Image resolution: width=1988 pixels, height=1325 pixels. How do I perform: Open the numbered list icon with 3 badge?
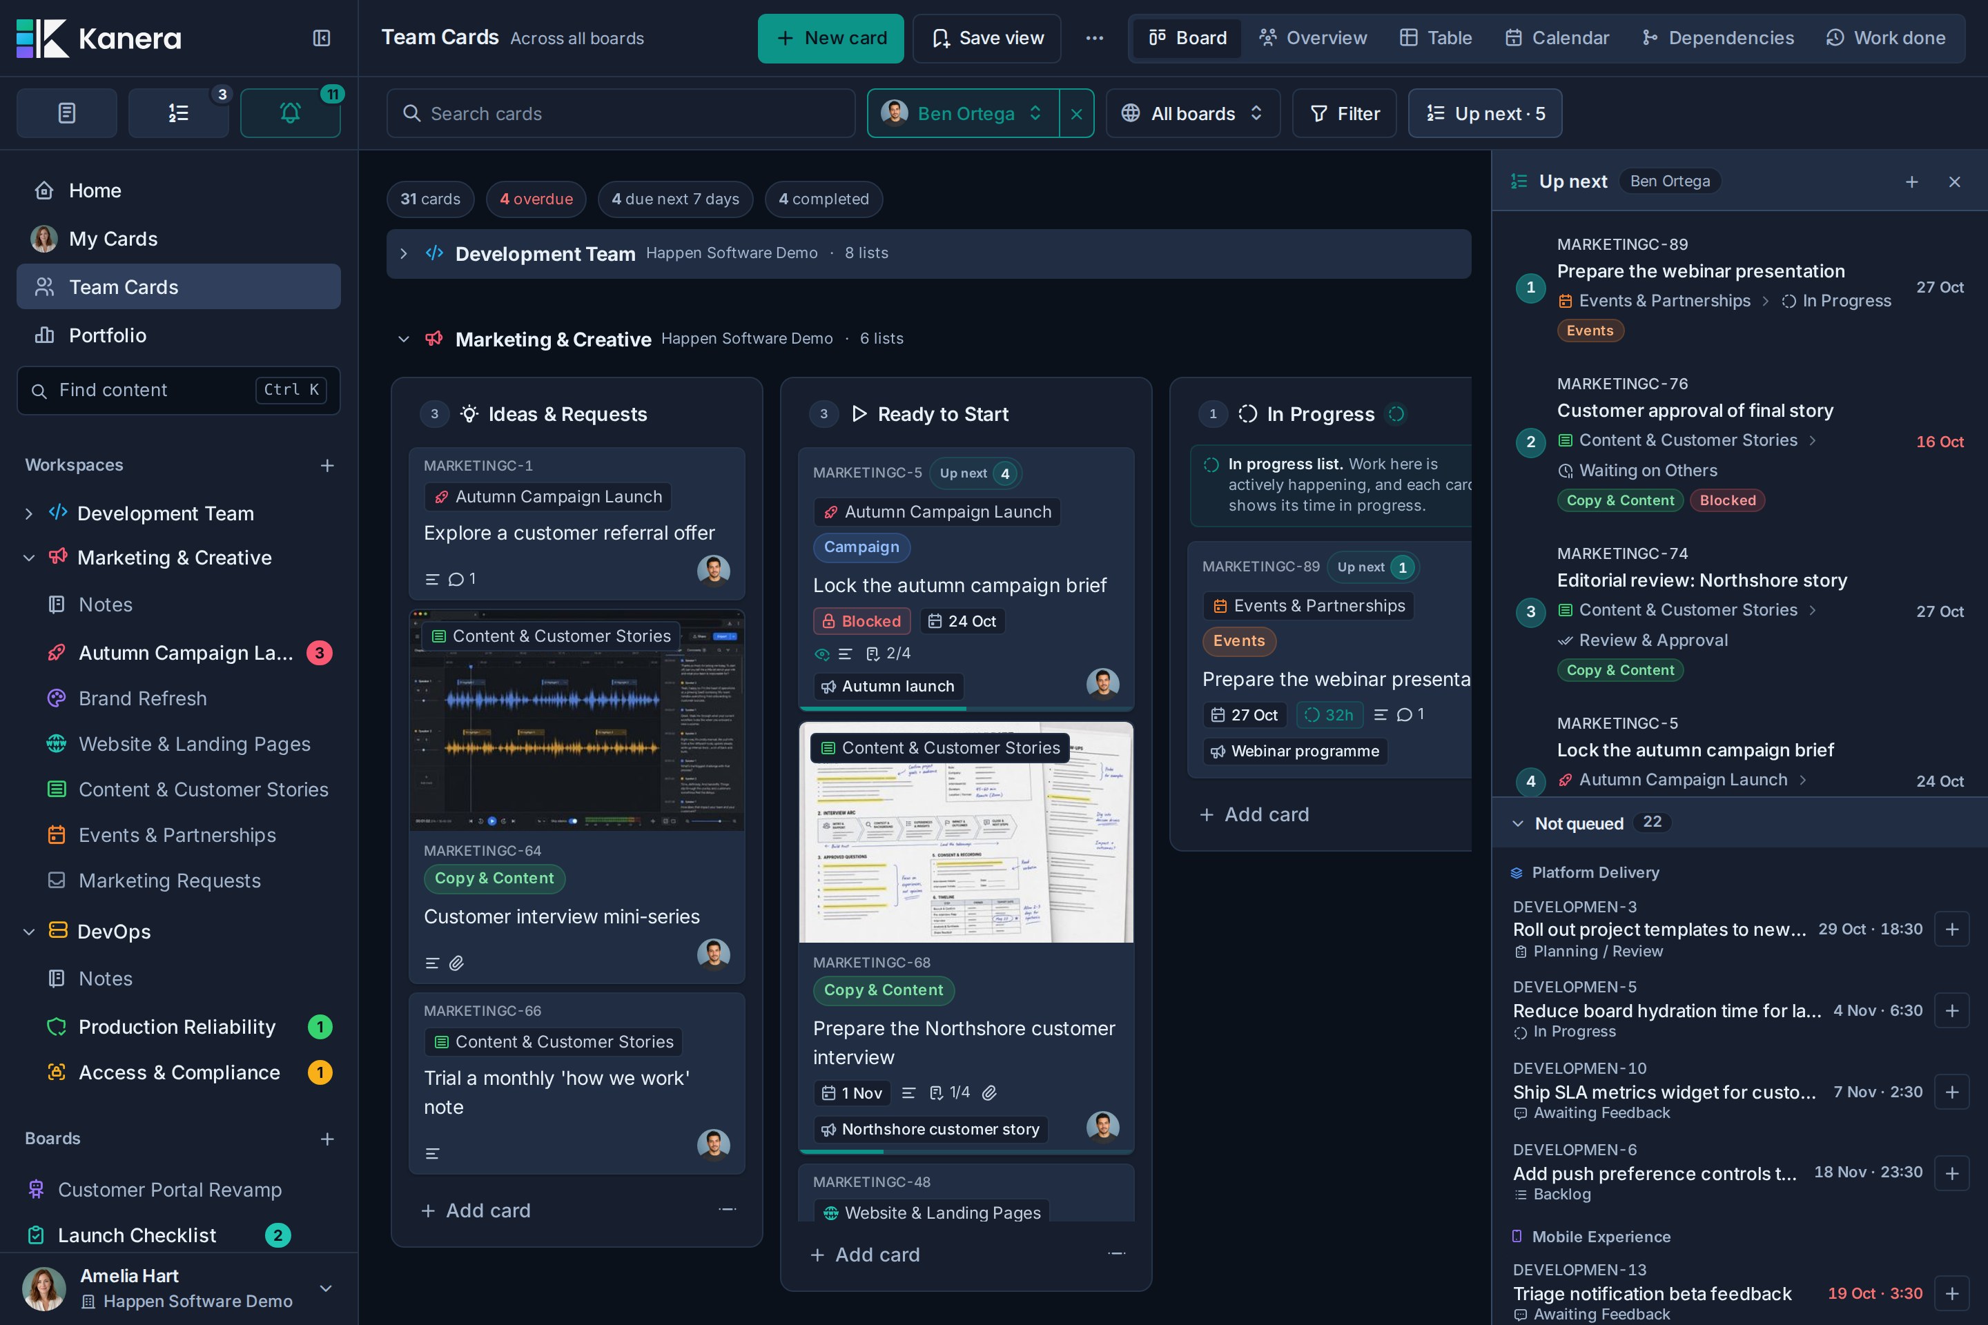coord(178,112)
